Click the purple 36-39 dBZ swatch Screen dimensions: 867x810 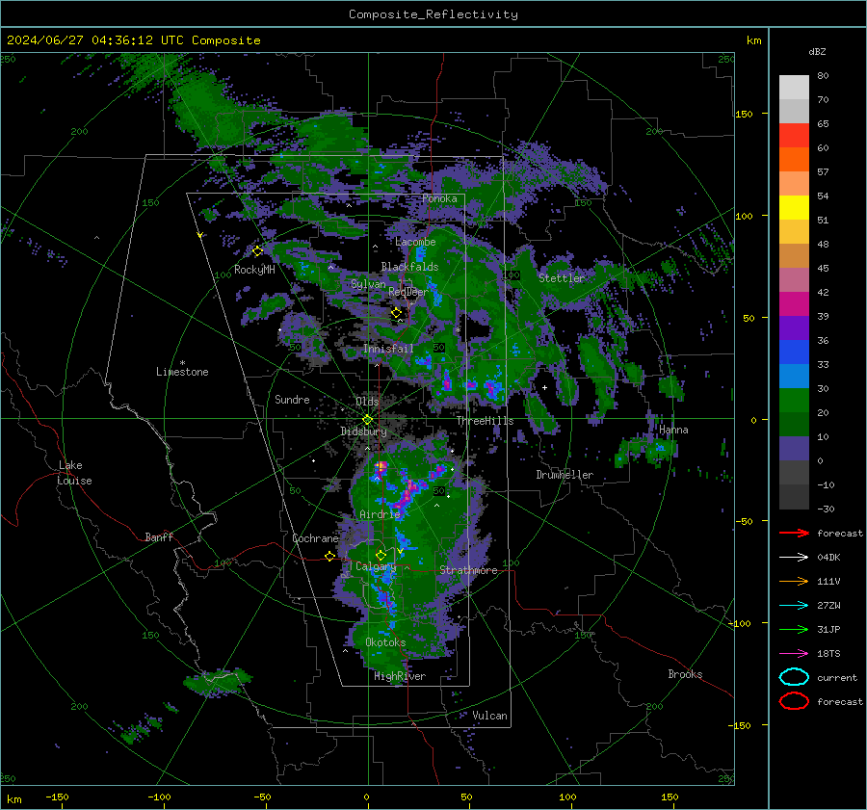pyautogui.click(x=794, y=328)
